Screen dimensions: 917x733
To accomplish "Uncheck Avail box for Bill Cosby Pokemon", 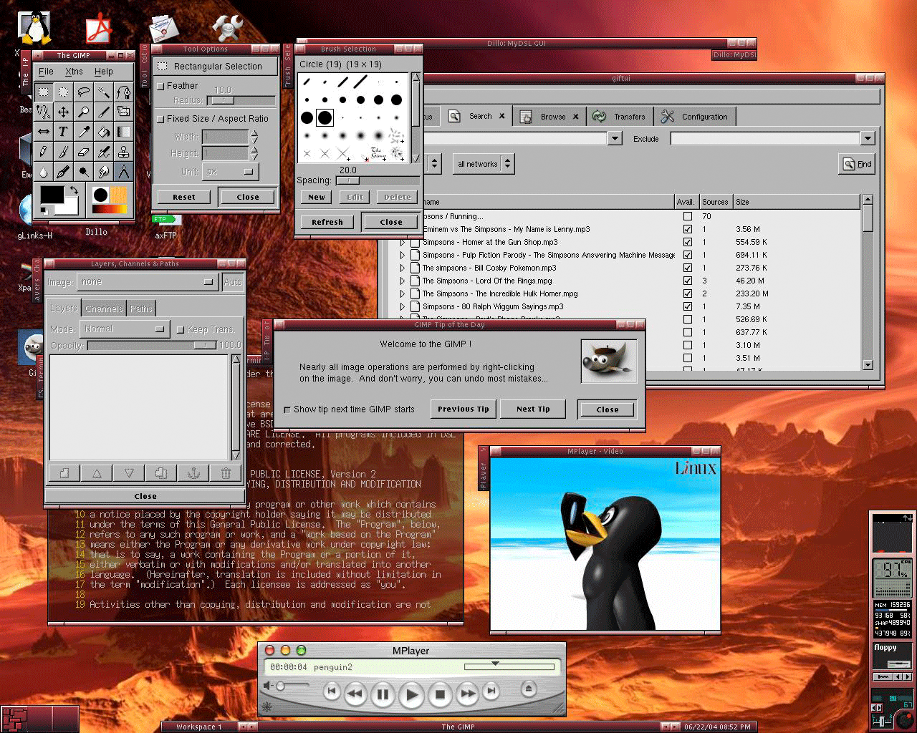I will 688,268.
